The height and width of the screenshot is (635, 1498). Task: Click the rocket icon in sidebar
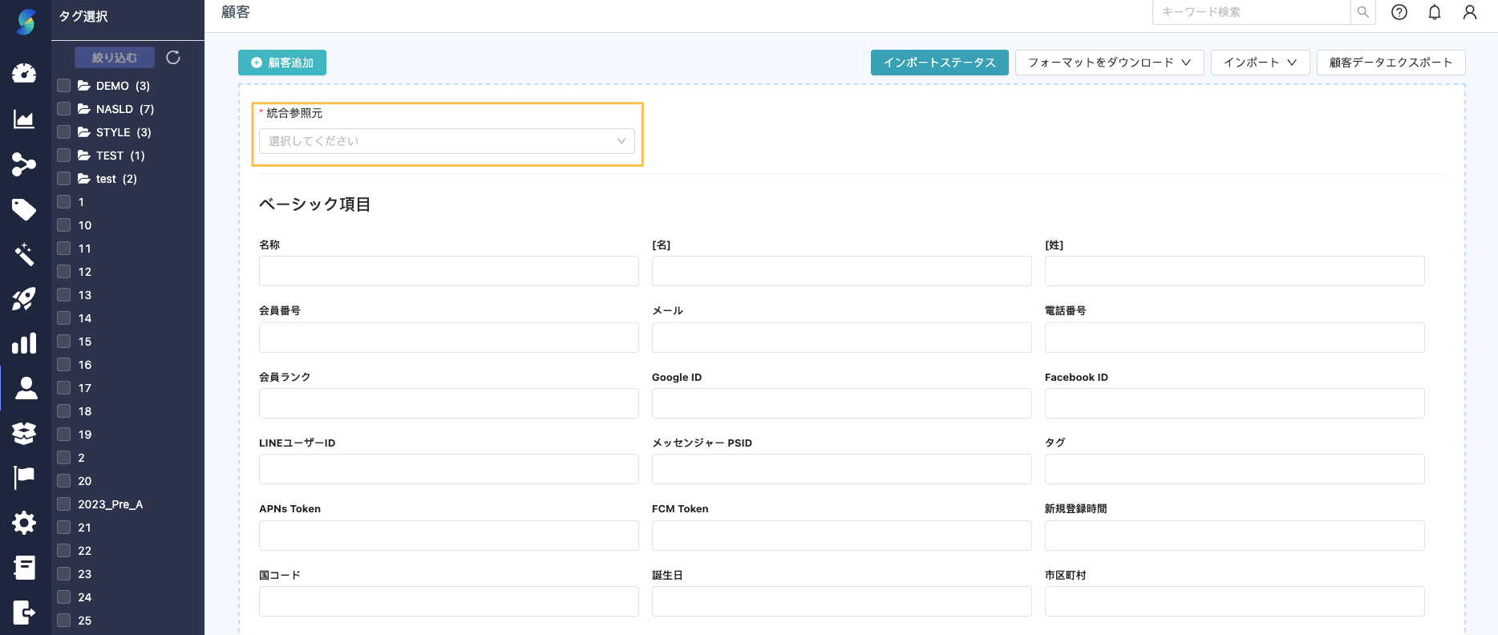[x=24, y=299]
